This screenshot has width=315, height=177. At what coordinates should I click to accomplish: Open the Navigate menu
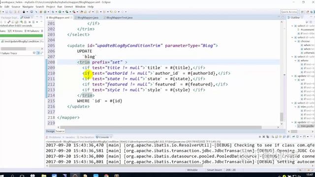28,6
